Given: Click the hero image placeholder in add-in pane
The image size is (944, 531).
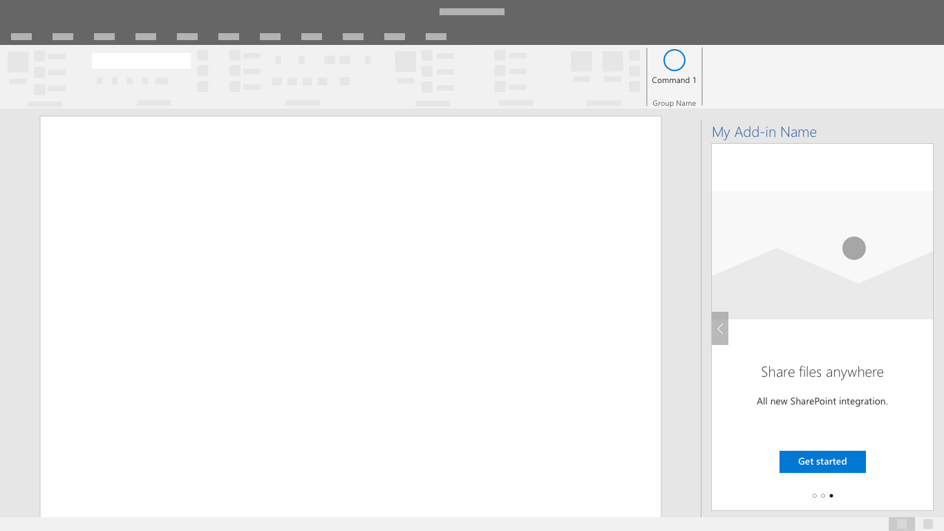Looking at the screenshot, I should tap(822, 255).
